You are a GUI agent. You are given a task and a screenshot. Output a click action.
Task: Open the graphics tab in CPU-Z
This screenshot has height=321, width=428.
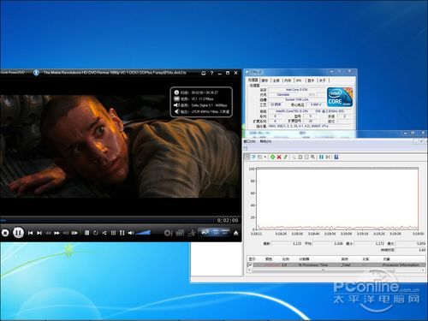pos(311,80)
